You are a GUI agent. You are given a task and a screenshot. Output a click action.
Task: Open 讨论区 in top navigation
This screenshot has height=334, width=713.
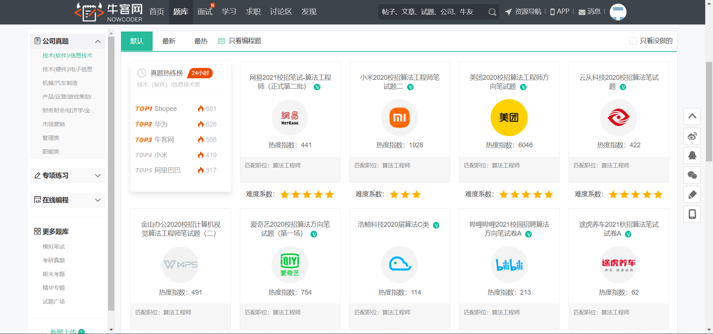[x=281, y=12]
